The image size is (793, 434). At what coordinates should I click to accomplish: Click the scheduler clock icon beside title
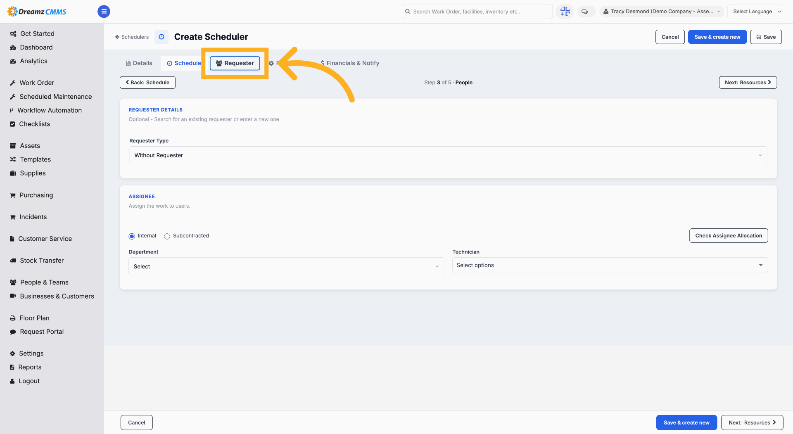pos(161,37)
